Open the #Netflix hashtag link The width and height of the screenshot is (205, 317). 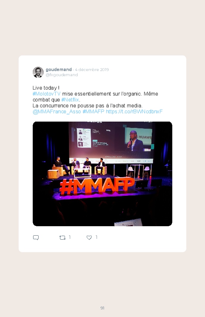click(x=70, y=99)
